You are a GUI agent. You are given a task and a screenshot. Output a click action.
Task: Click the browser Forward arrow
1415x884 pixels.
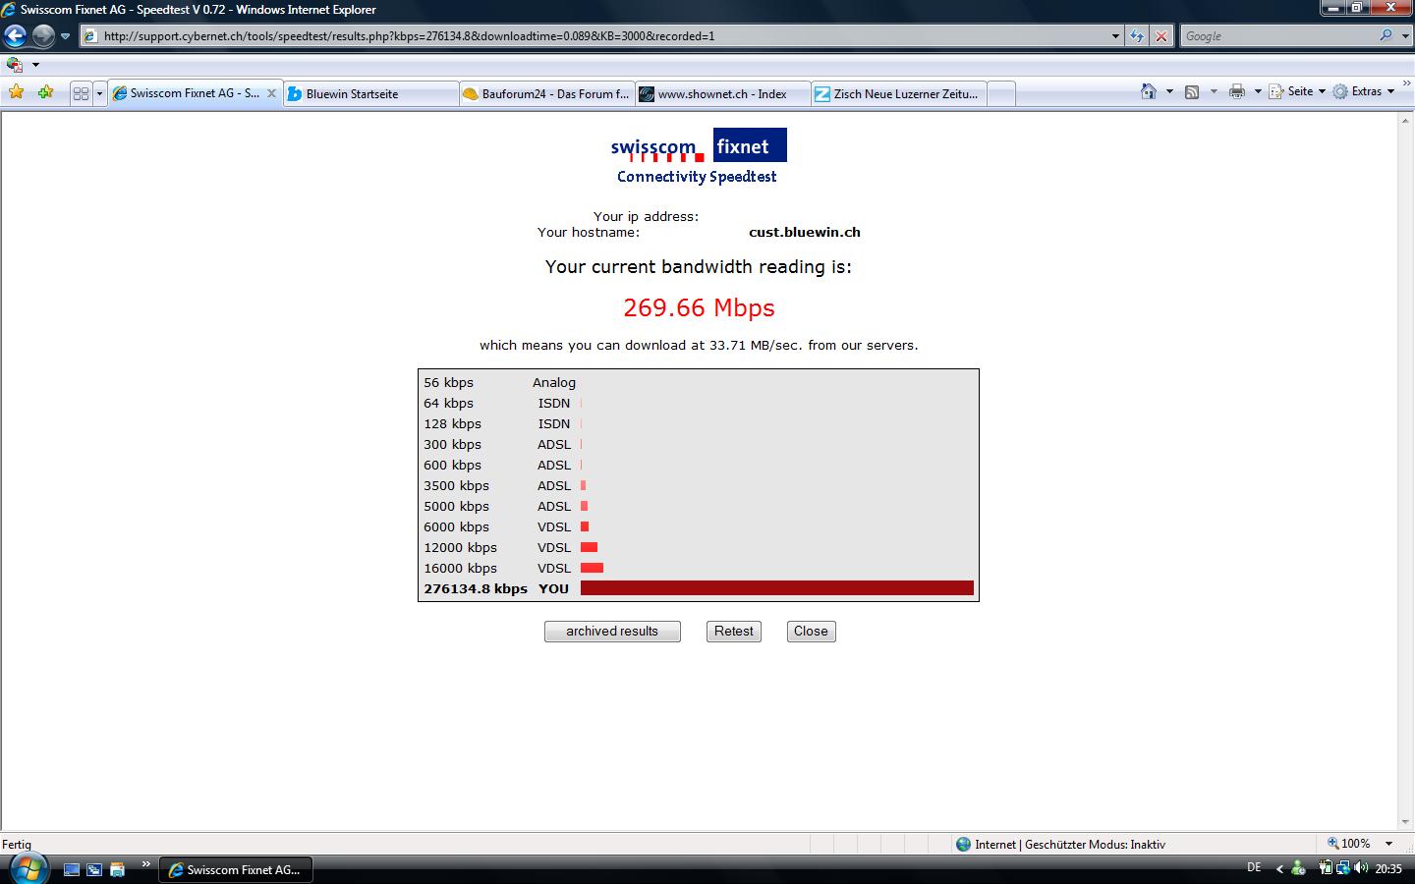click(x=42, y=36)
